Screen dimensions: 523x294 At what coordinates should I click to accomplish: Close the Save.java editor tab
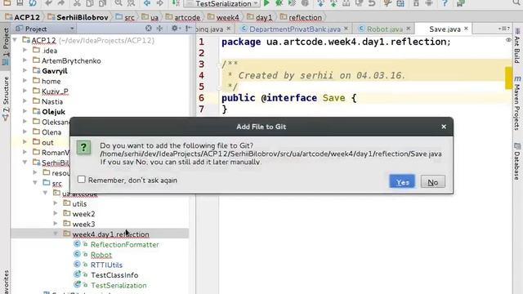(x=466, y=29)
